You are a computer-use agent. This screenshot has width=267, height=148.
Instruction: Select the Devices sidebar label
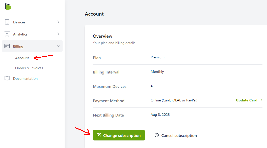point(19,22)
